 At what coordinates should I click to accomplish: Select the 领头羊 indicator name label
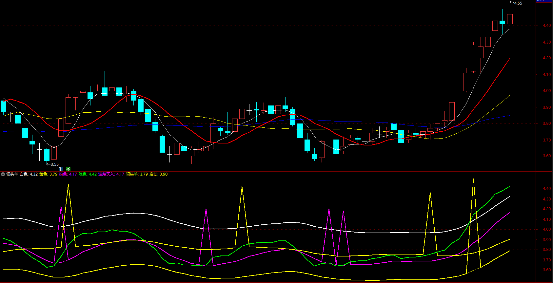click(12, 174)
